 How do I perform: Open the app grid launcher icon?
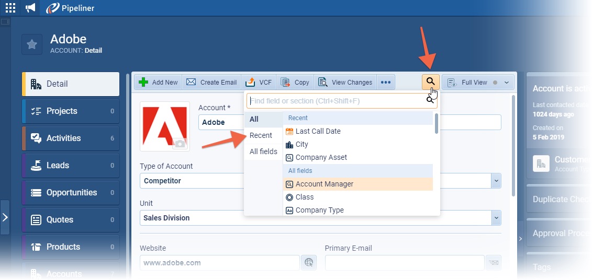tap(10, 8)
